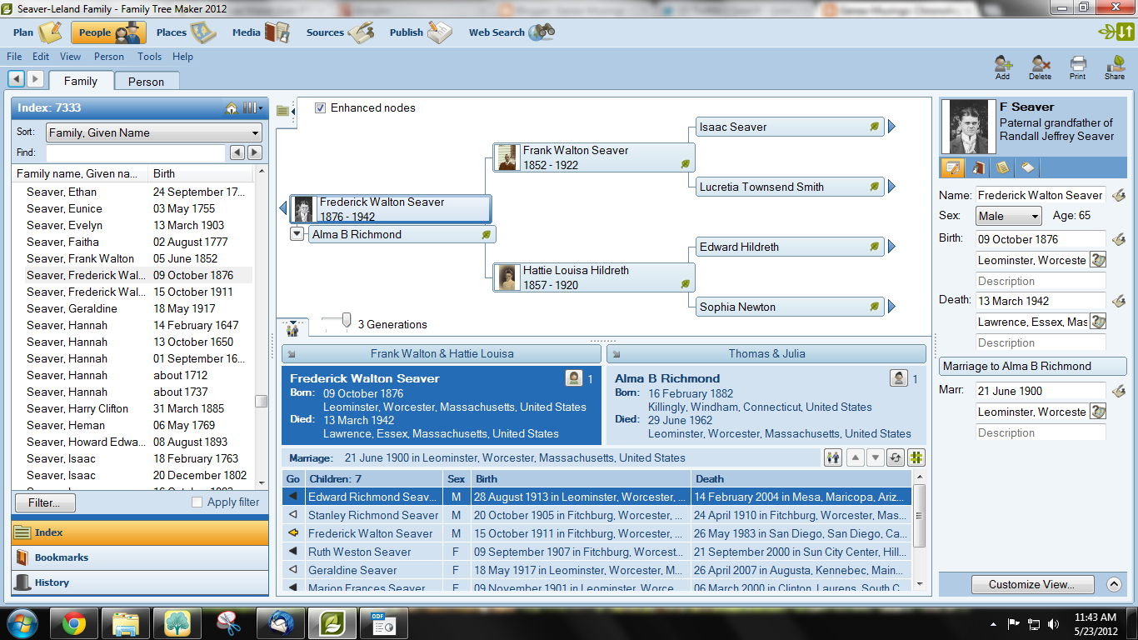The height and width of the screenshot is (640, 1138).
Task: Open index column options in Index header
Action: (252, 108)
